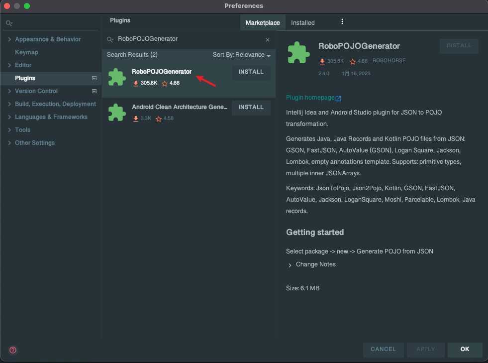Click in the plugin search input field
Screen dimensions: 488x363
[x=189, y=39]
